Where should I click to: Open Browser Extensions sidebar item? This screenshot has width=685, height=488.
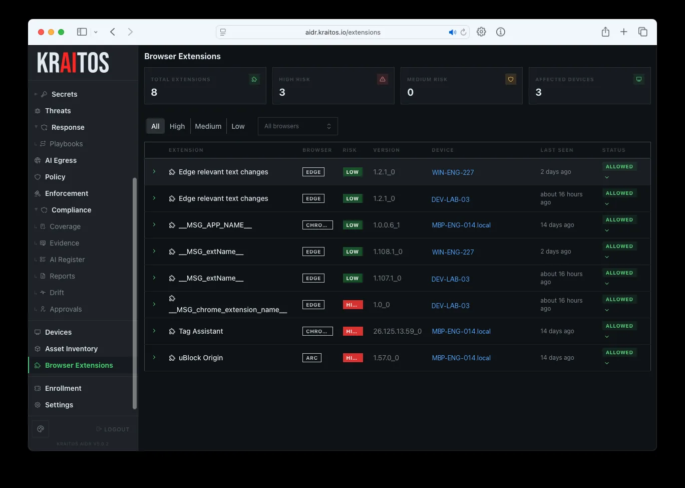coord(79,365)
